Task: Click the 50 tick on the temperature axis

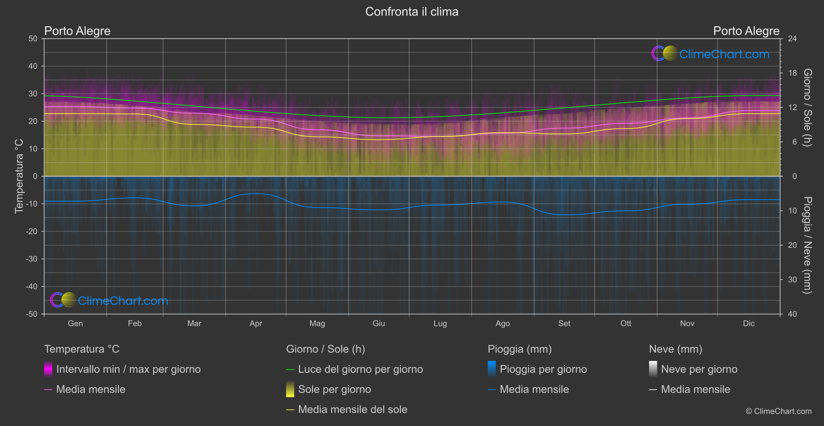Action: pyautogui.click(x=33, y=39)
